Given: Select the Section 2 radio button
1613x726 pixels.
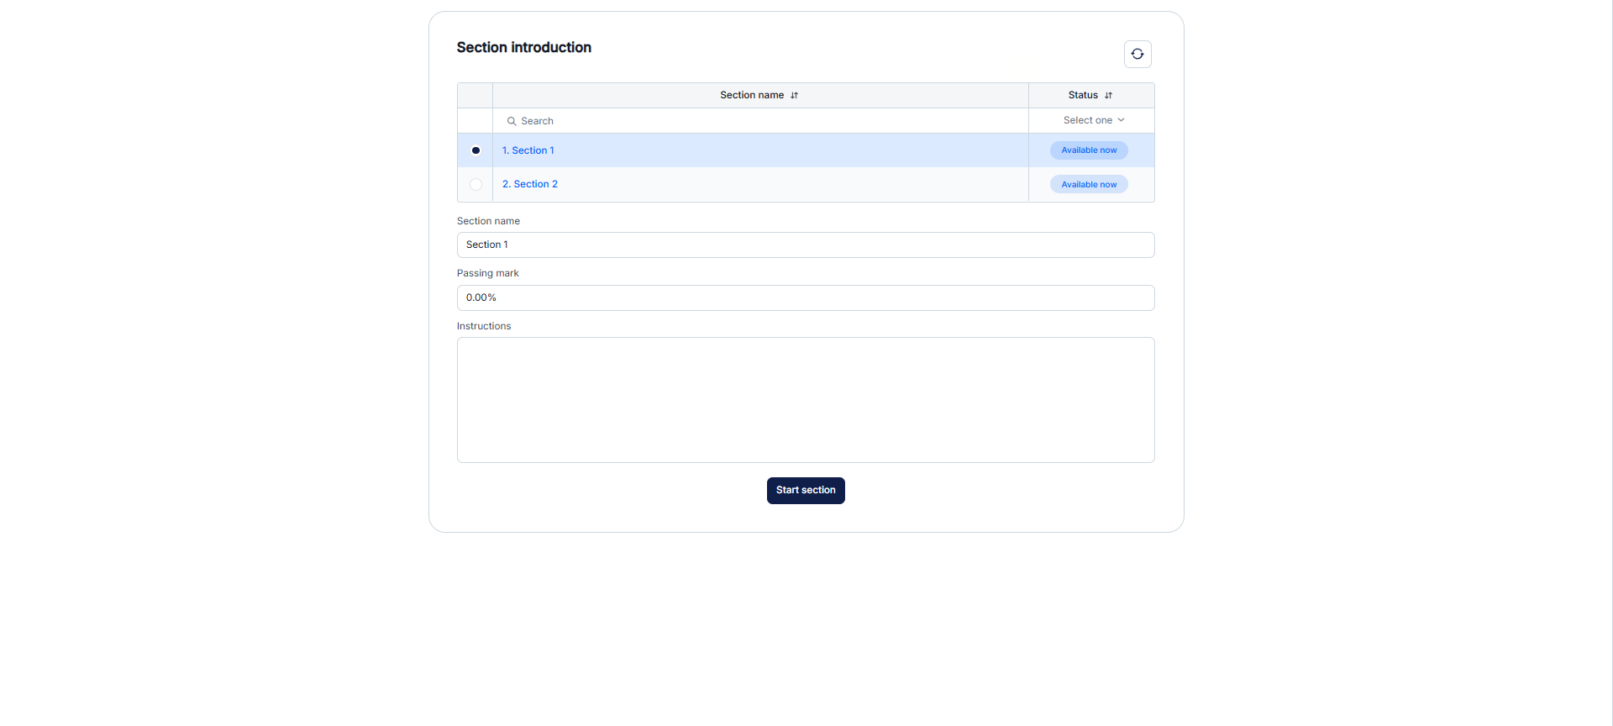Looking at the screenshot, I should [475, 184].
